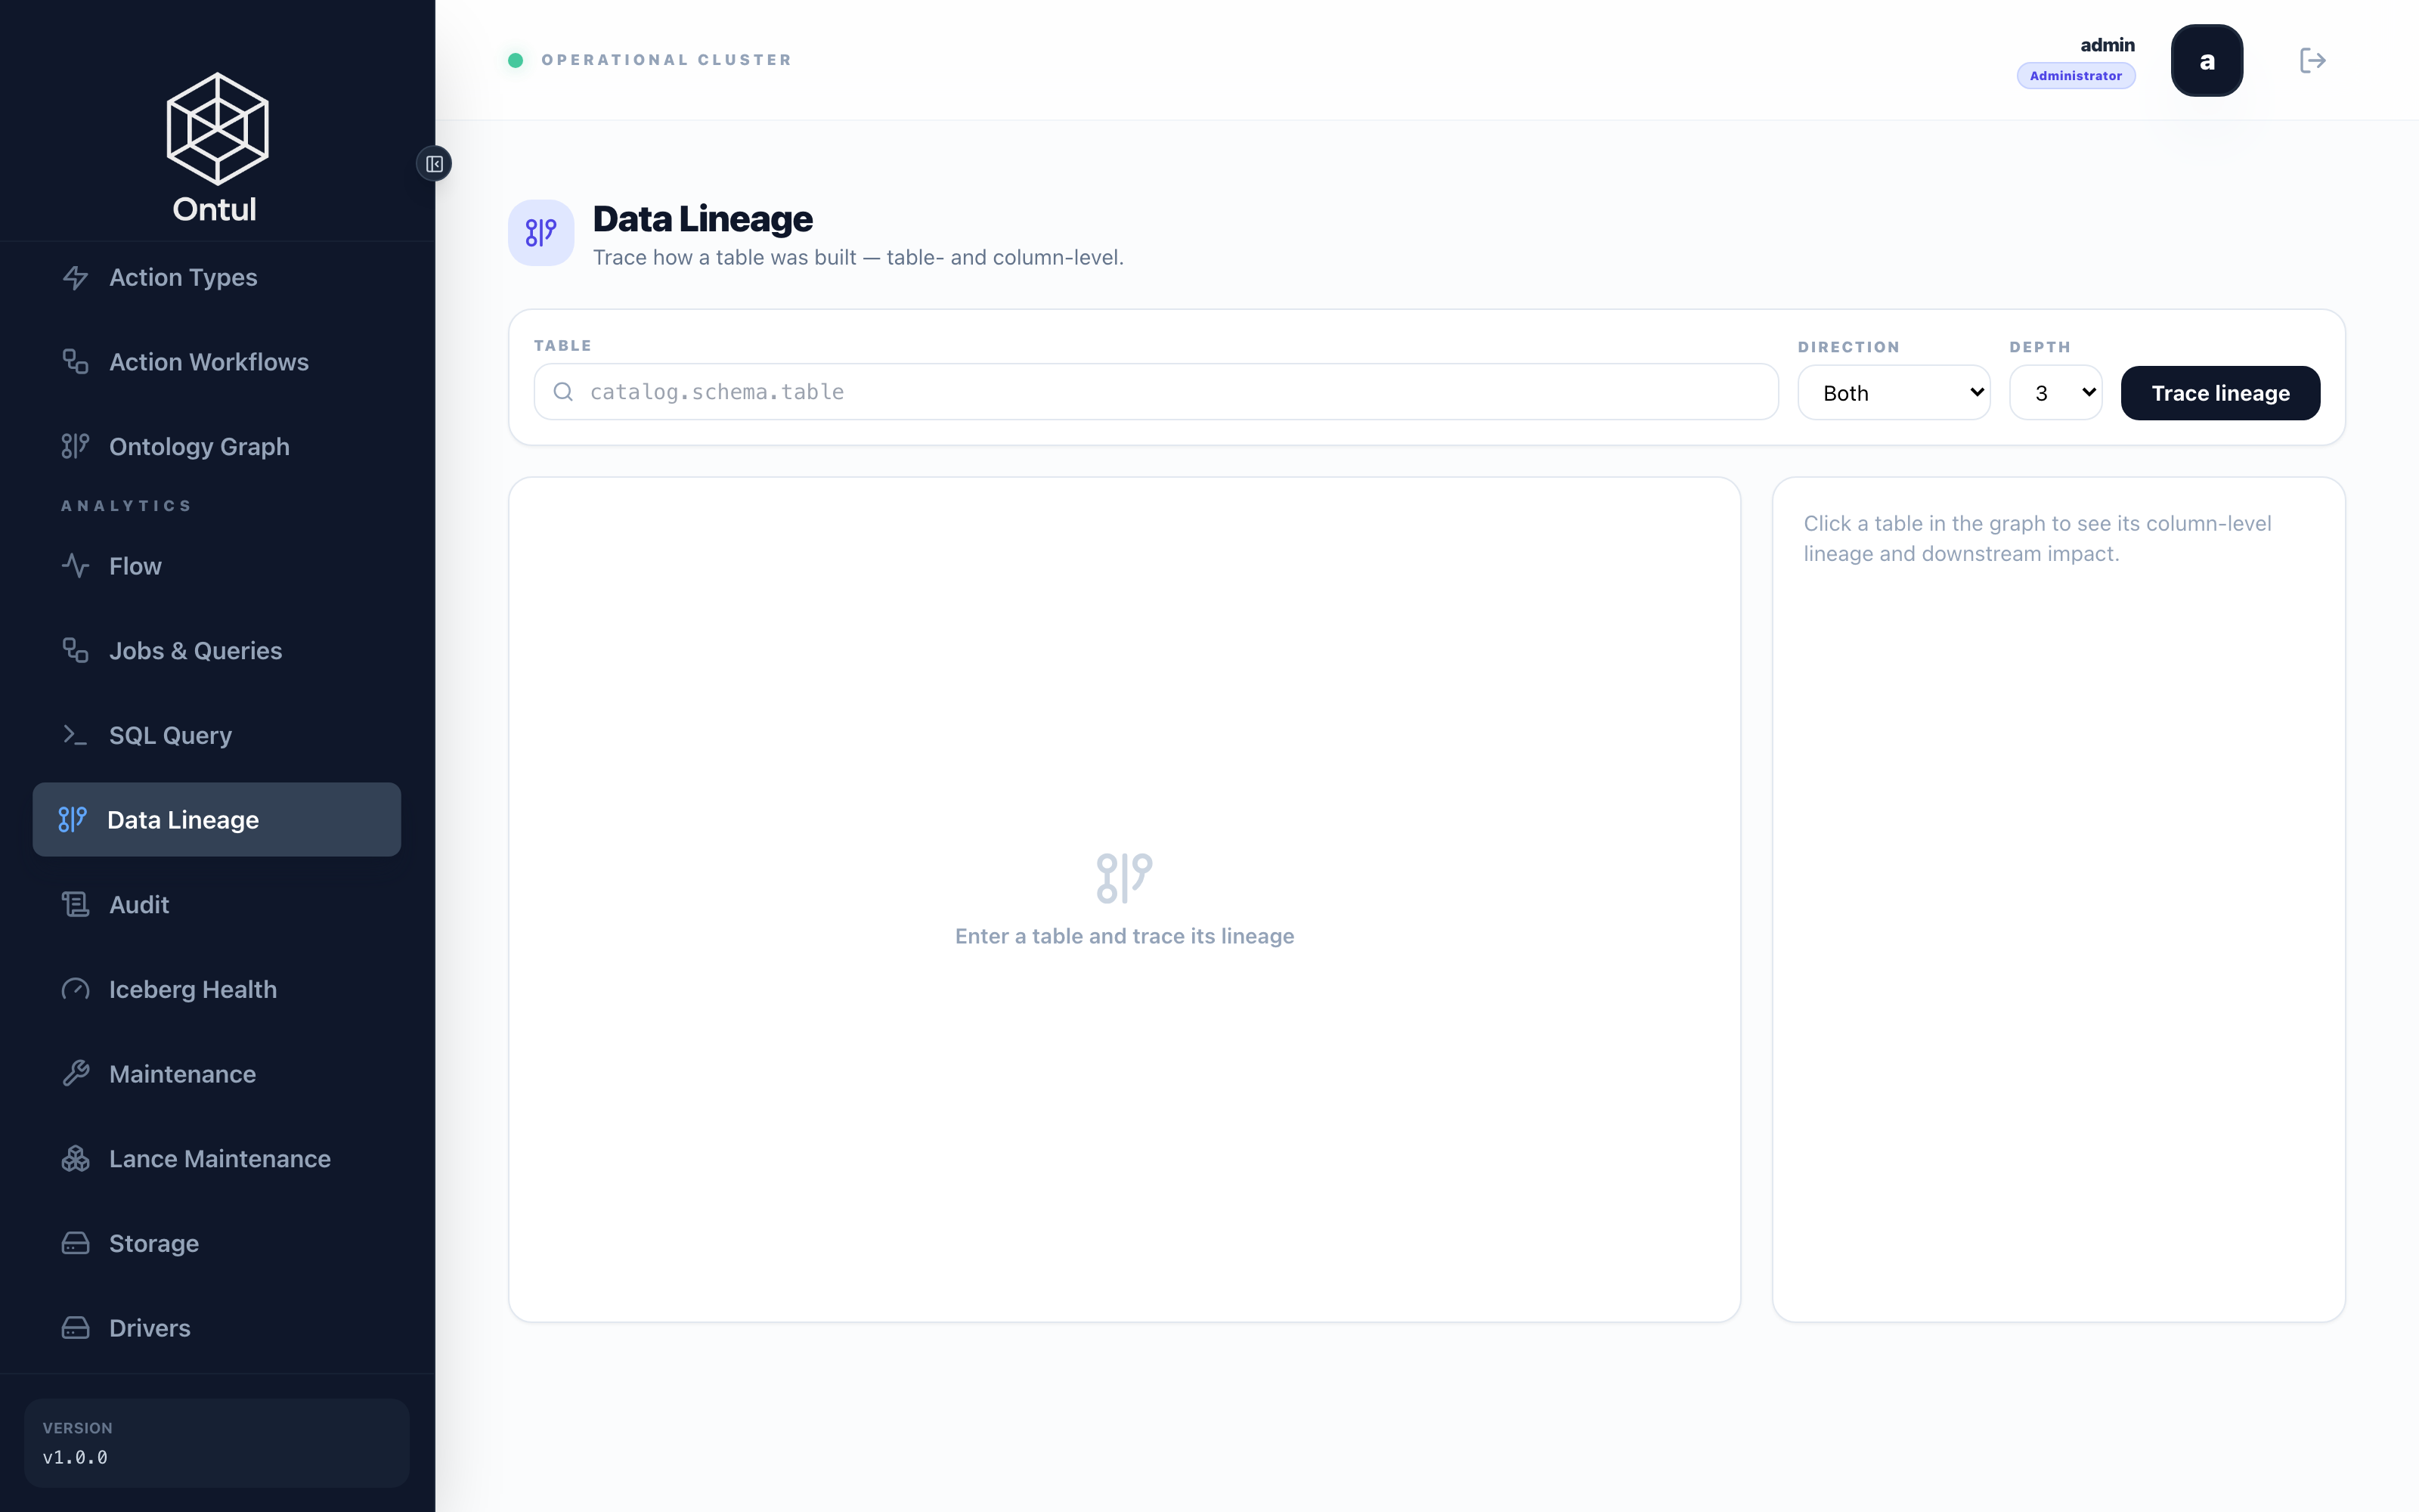Open Maintenance from sidebar
The width and height of the screenshot is (2419, 1512).
point(217,1074)
